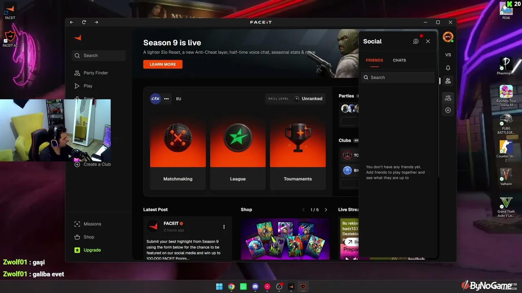This screenshot has height=293, width=522.
Task: Open the FACEIT AC desktop shortcut
Action: pyautogui.click(x=10, y=39)
